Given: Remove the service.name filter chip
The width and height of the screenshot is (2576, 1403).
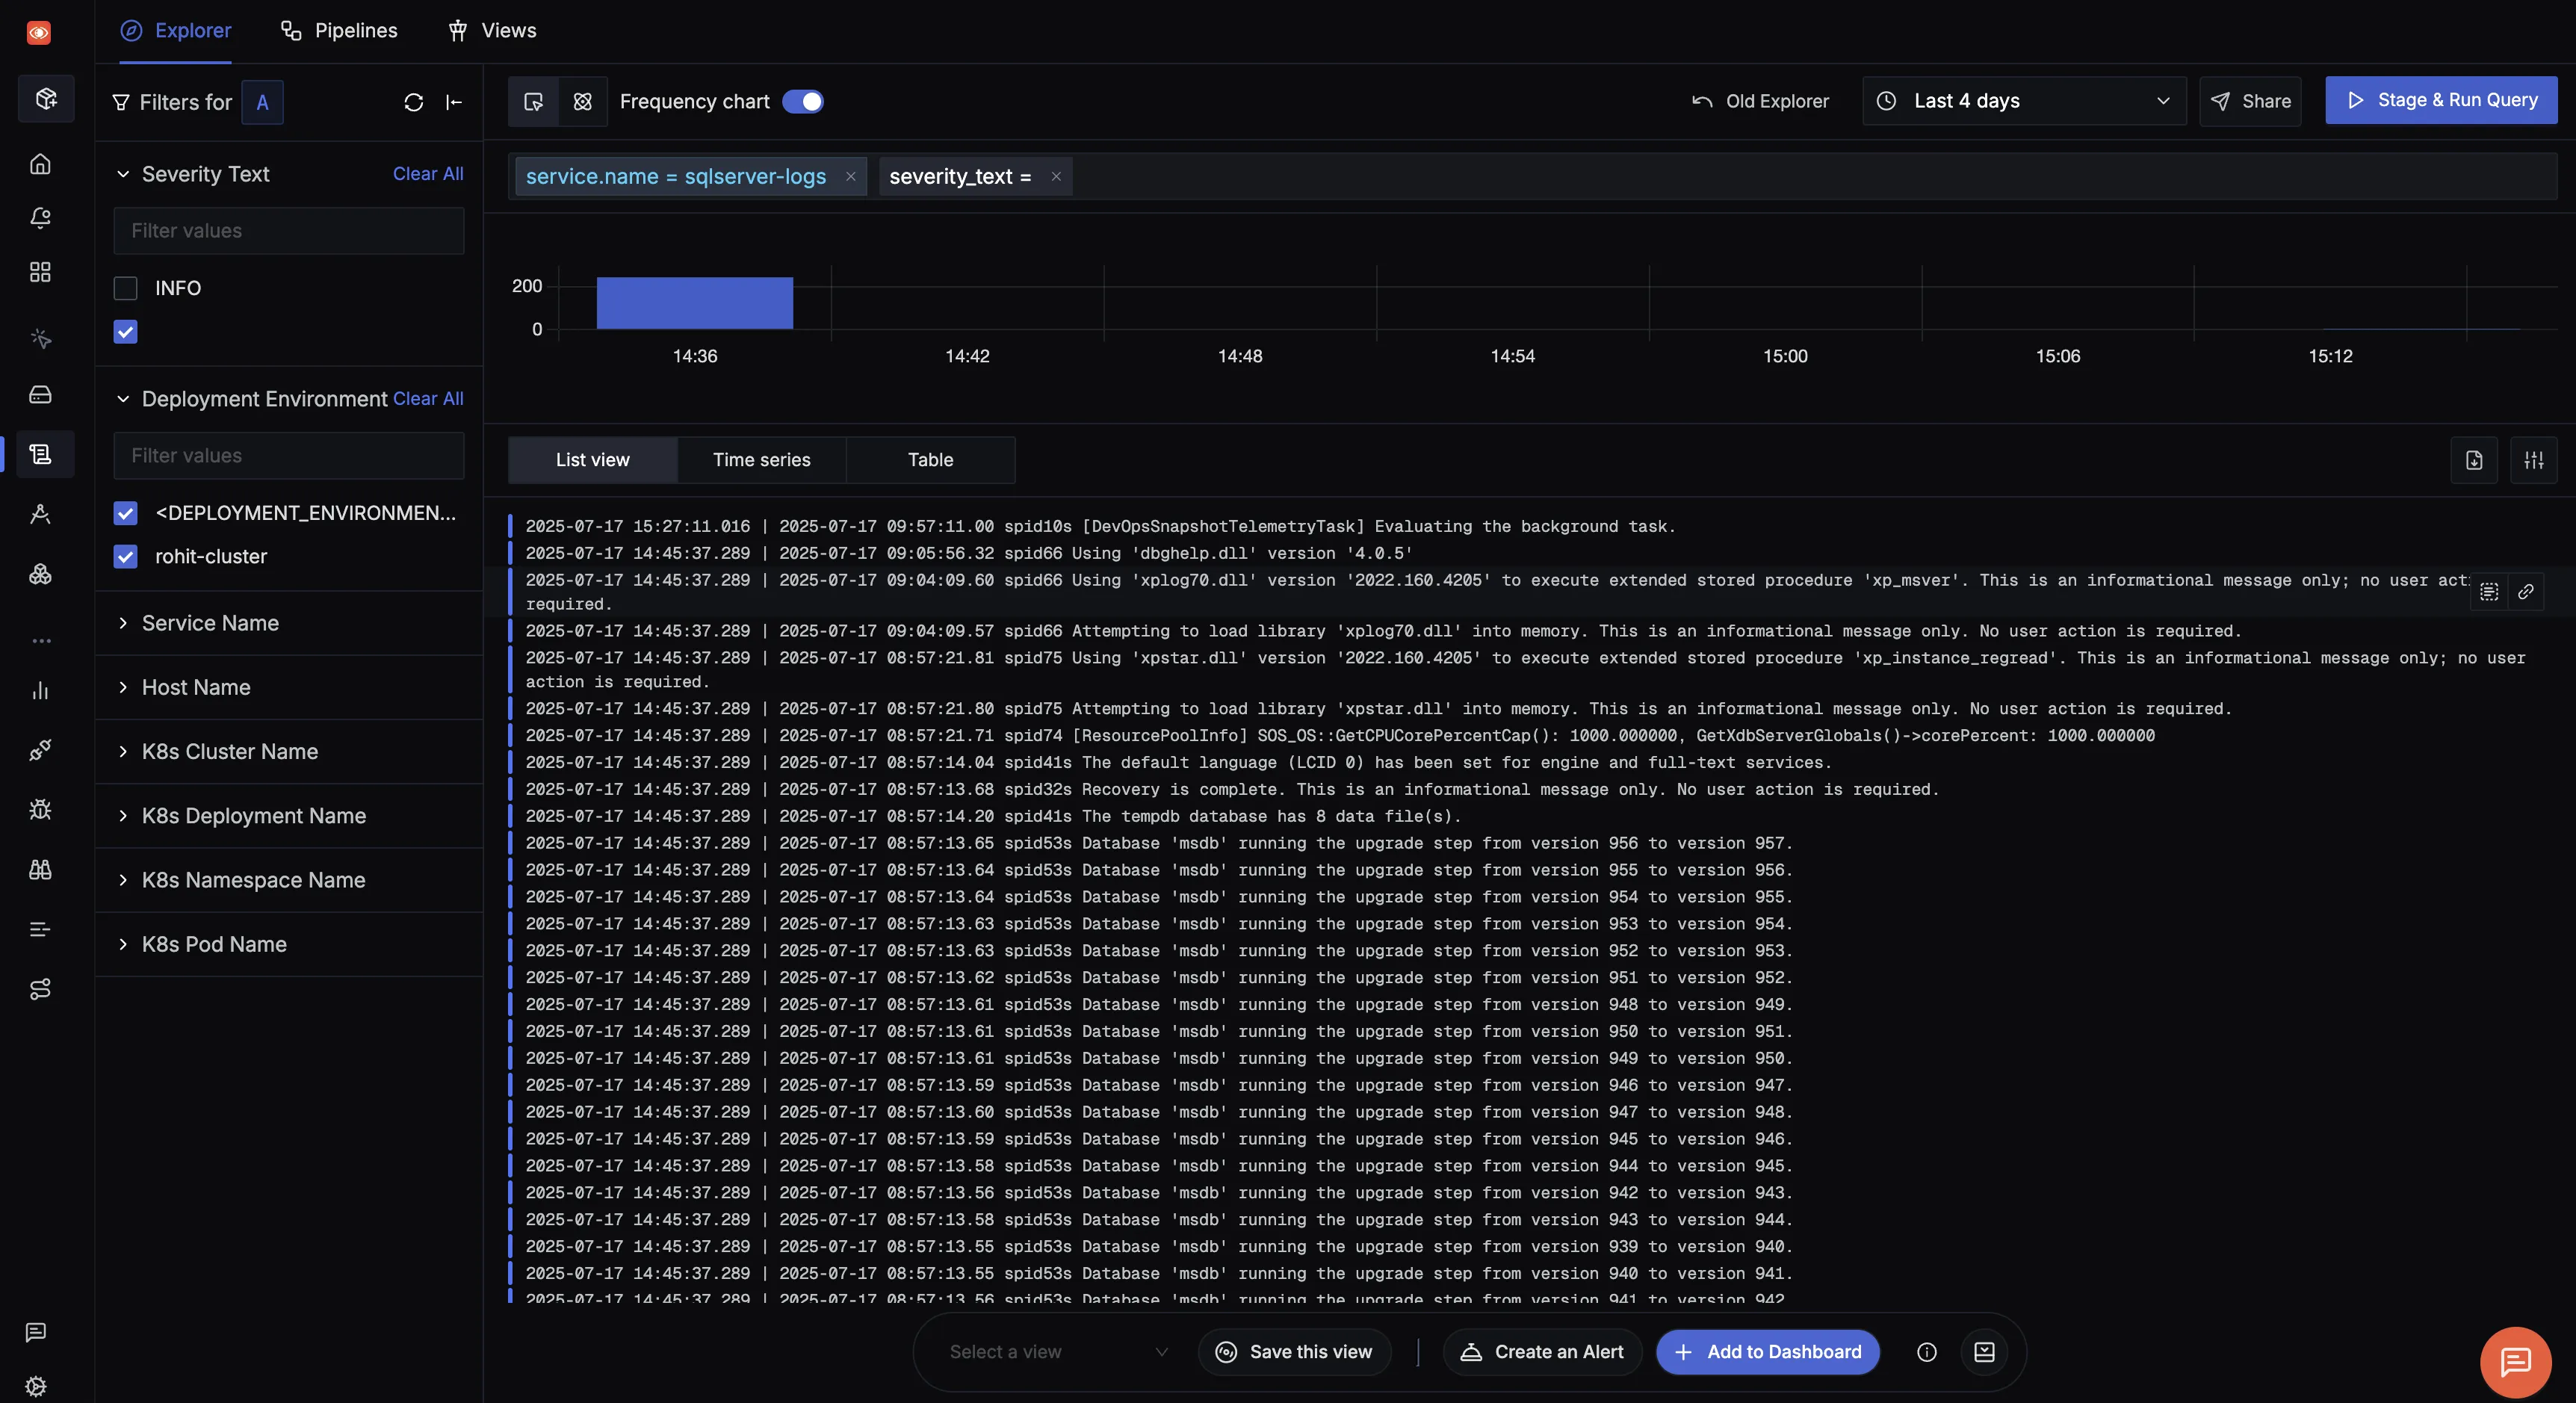Looking at the screenshot, I should 850,177.
